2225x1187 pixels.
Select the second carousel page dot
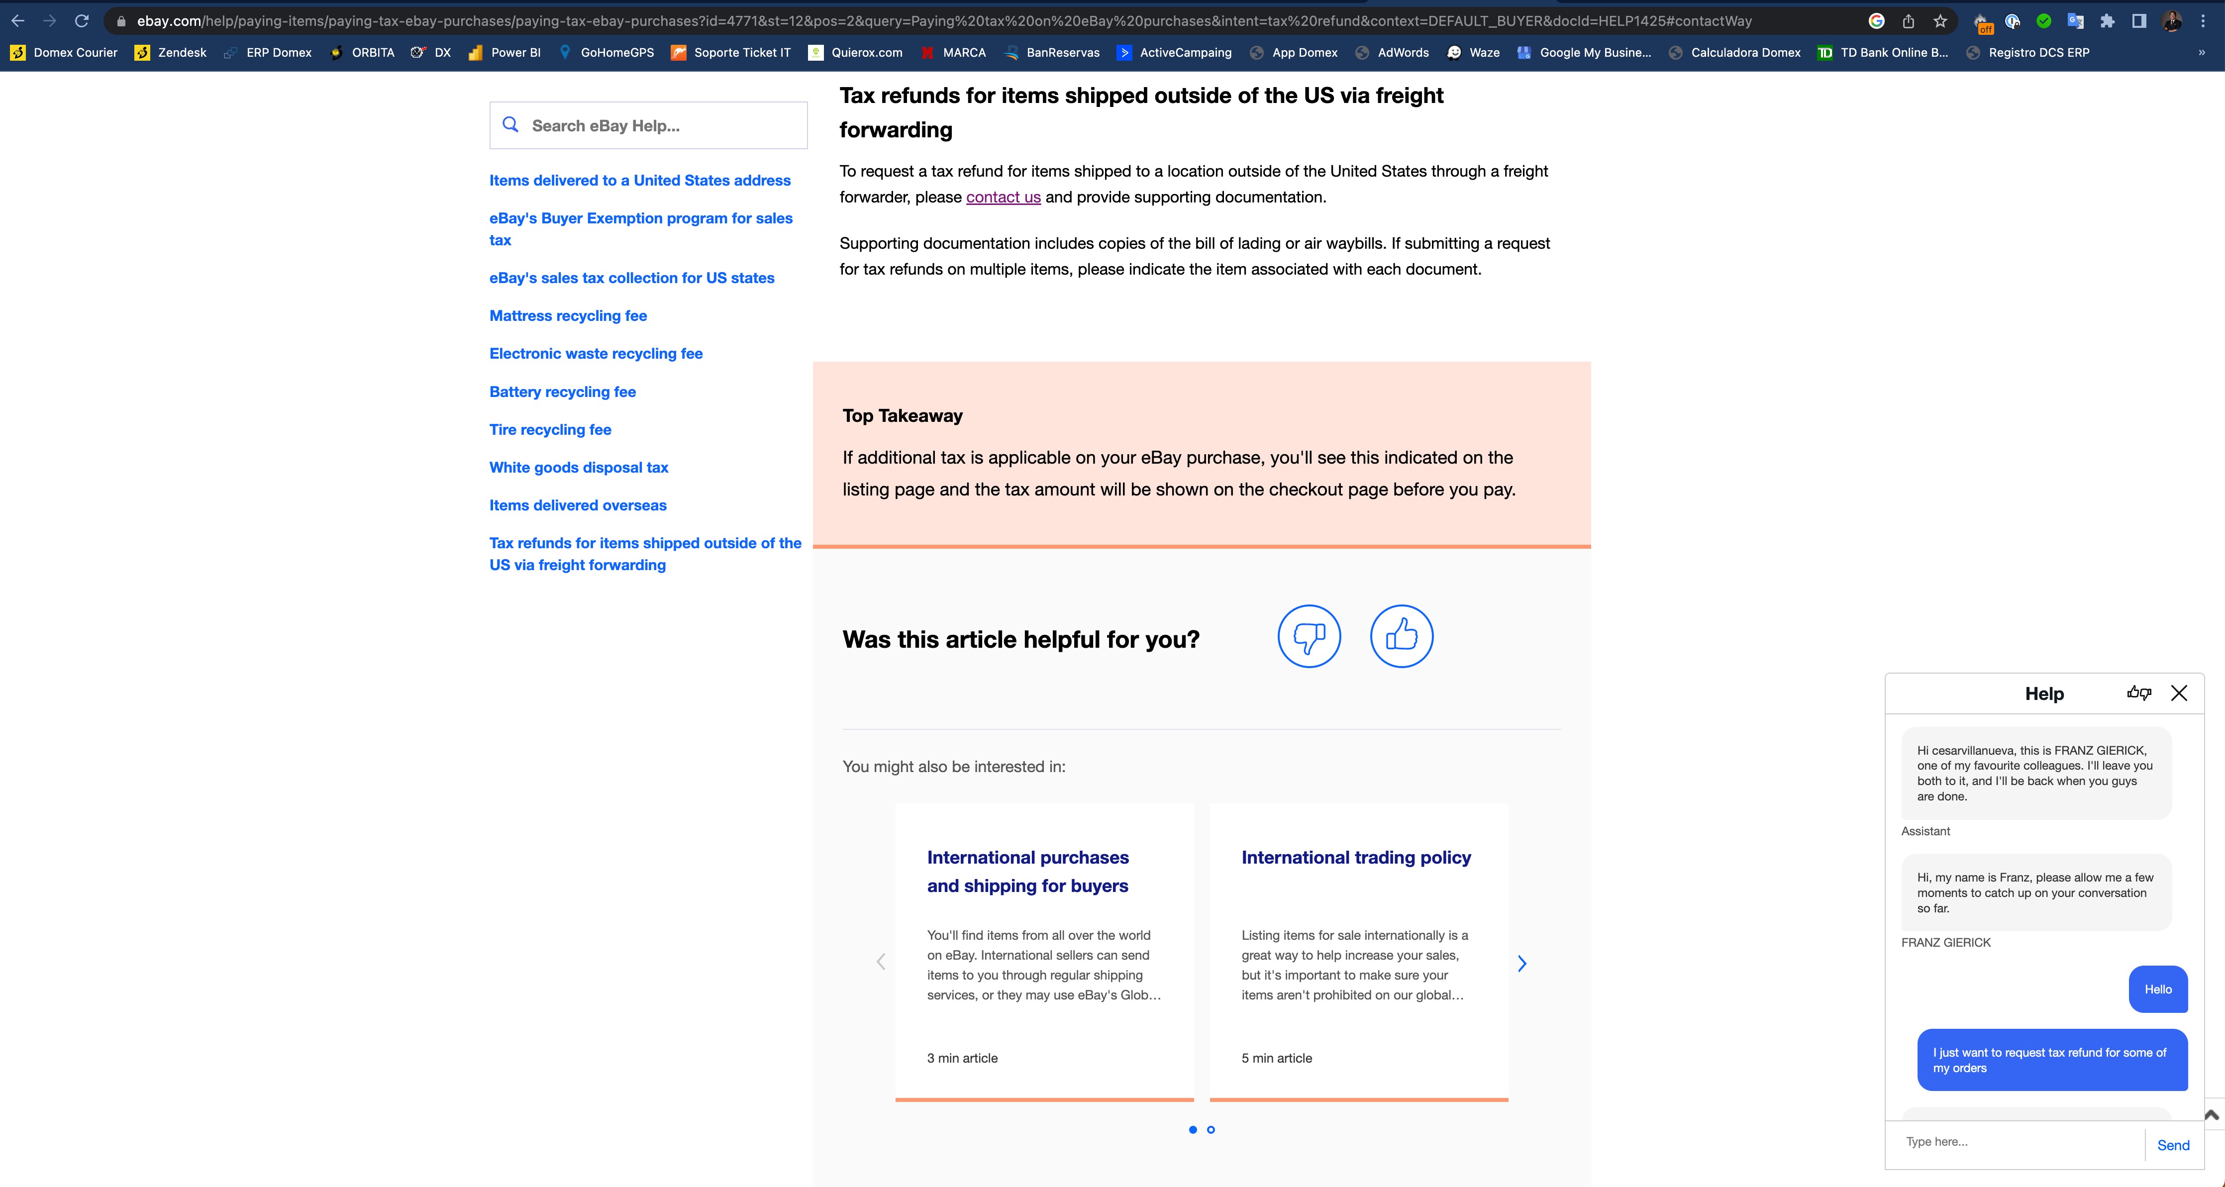pyautogui.click(x=1211, y=1129)
